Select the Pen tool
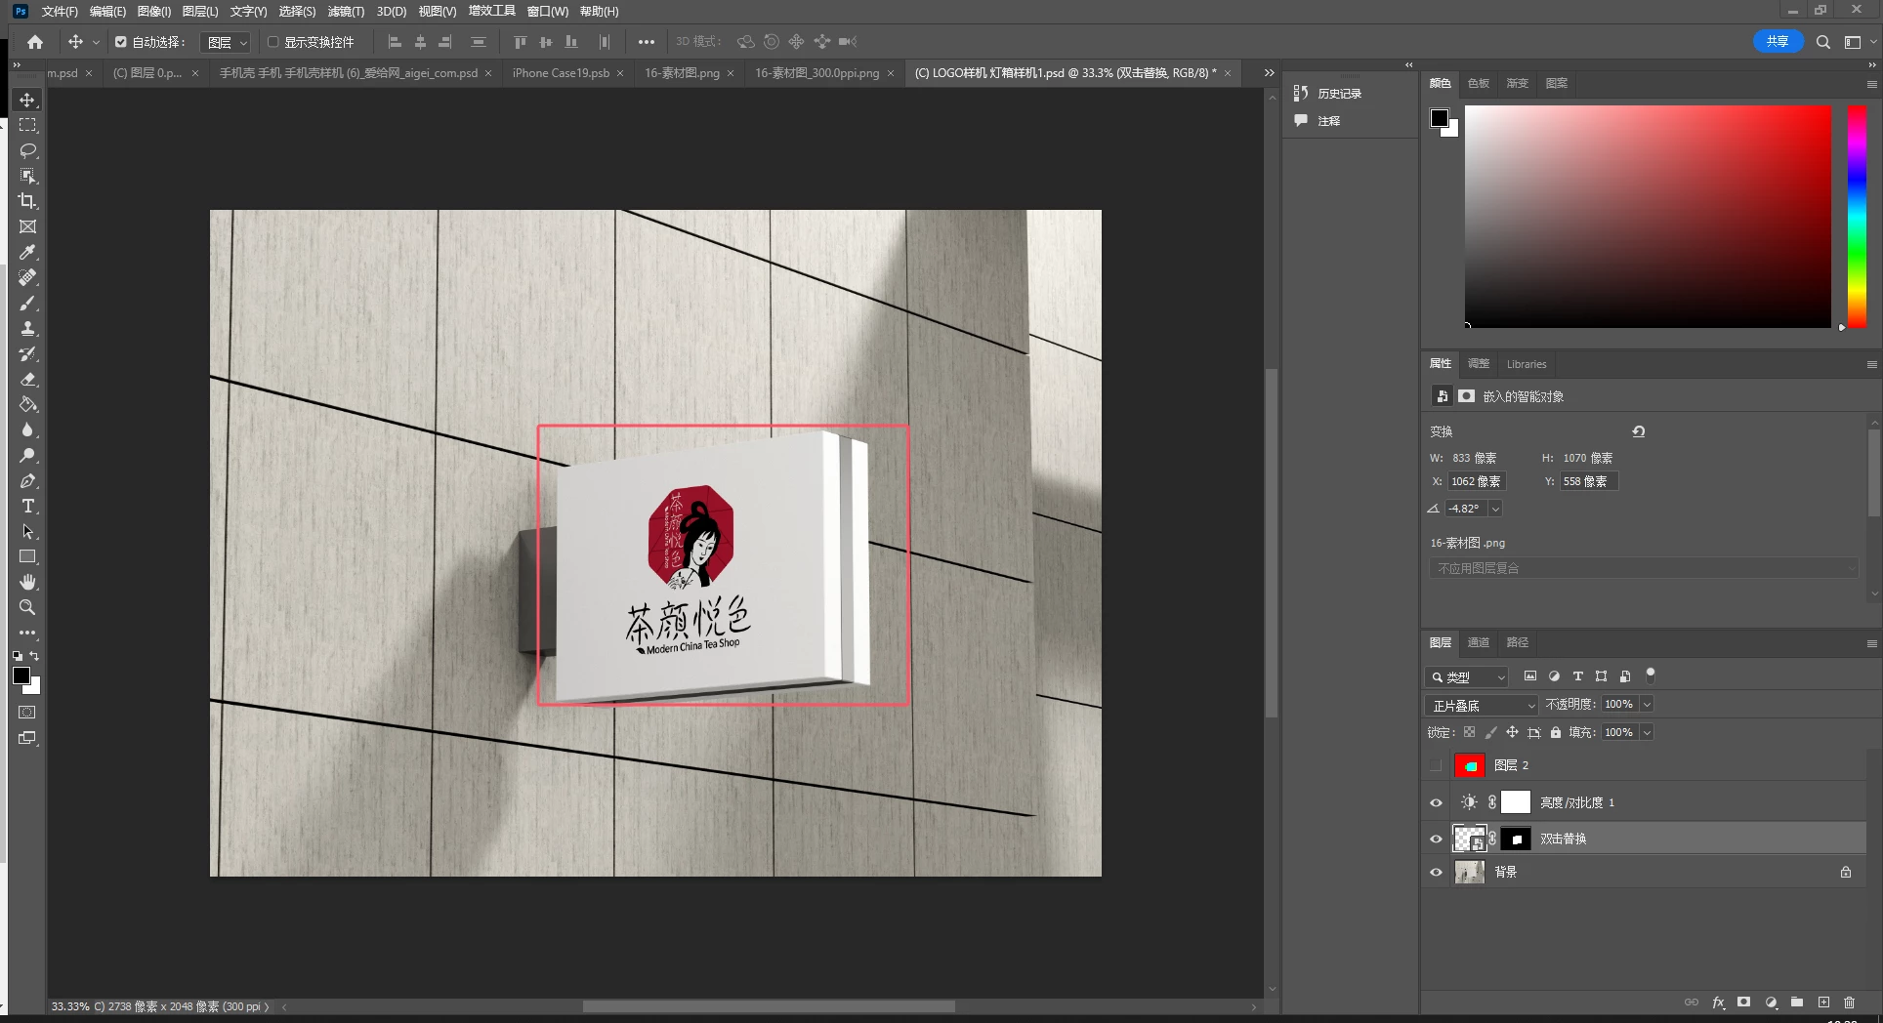This screenshot has width=1883, height=1023. pos(27,480)
